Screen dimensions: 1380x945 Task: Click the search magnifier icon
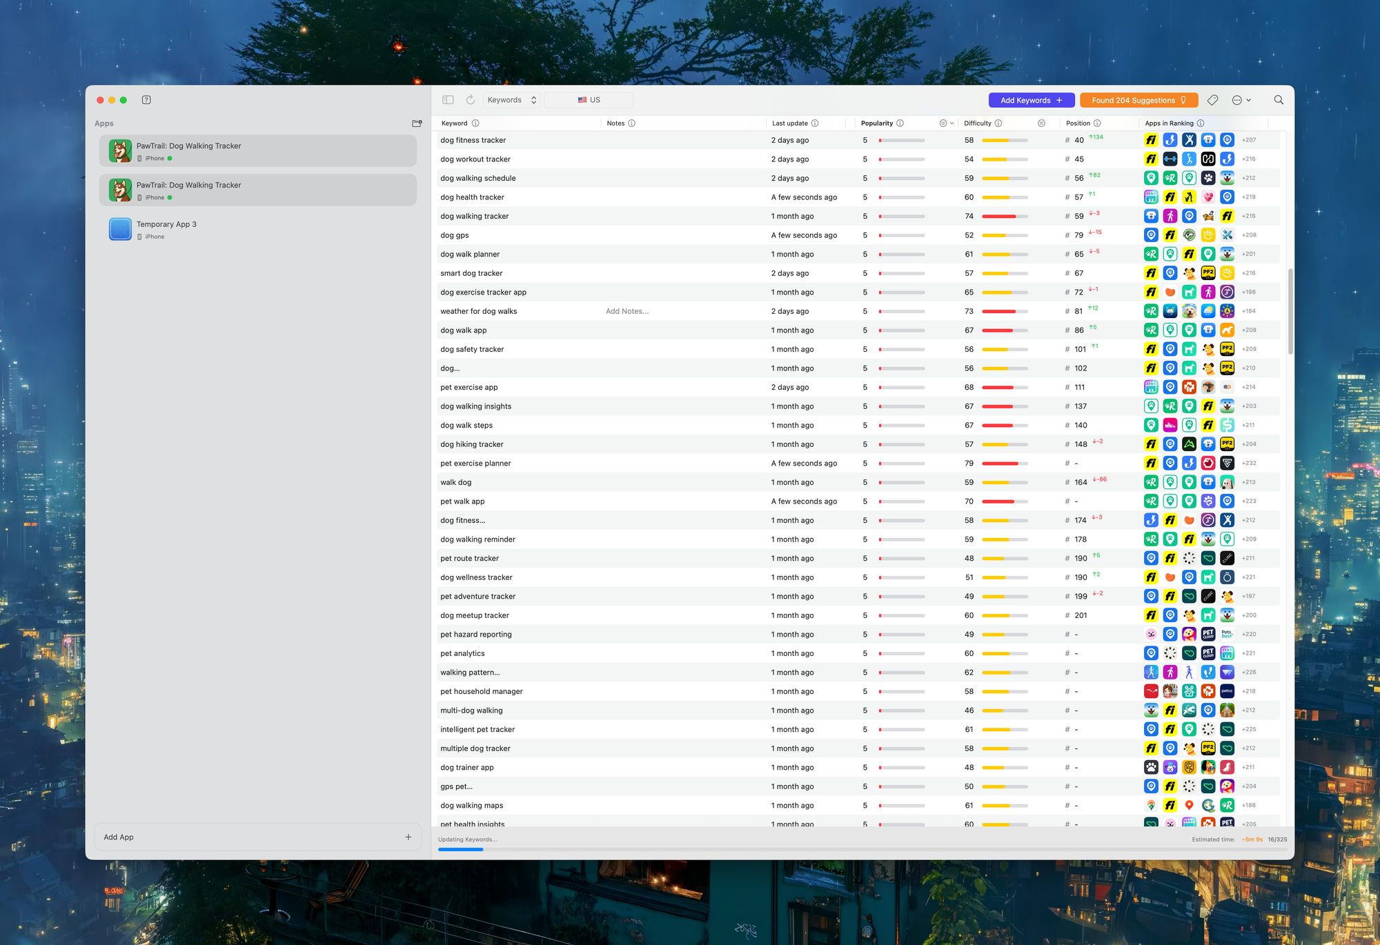click(1279, 100)
